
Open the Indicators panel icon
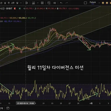[33, 3]
